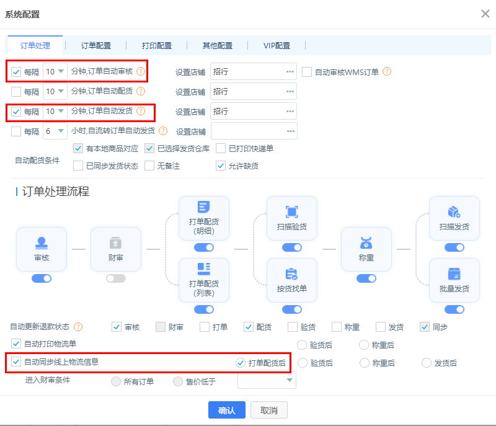The height and width of the screenshot is (426, 496).
Task: Open help for 自动更新退款状态
Action: (x=78, y=327)
